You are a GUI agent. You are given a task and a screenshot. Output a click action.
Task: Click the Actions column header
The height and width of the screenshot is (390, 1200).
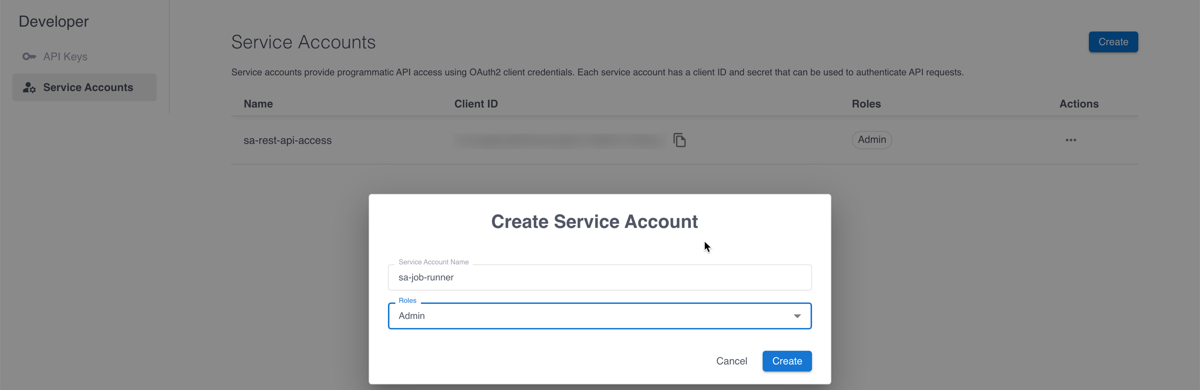1079,104
